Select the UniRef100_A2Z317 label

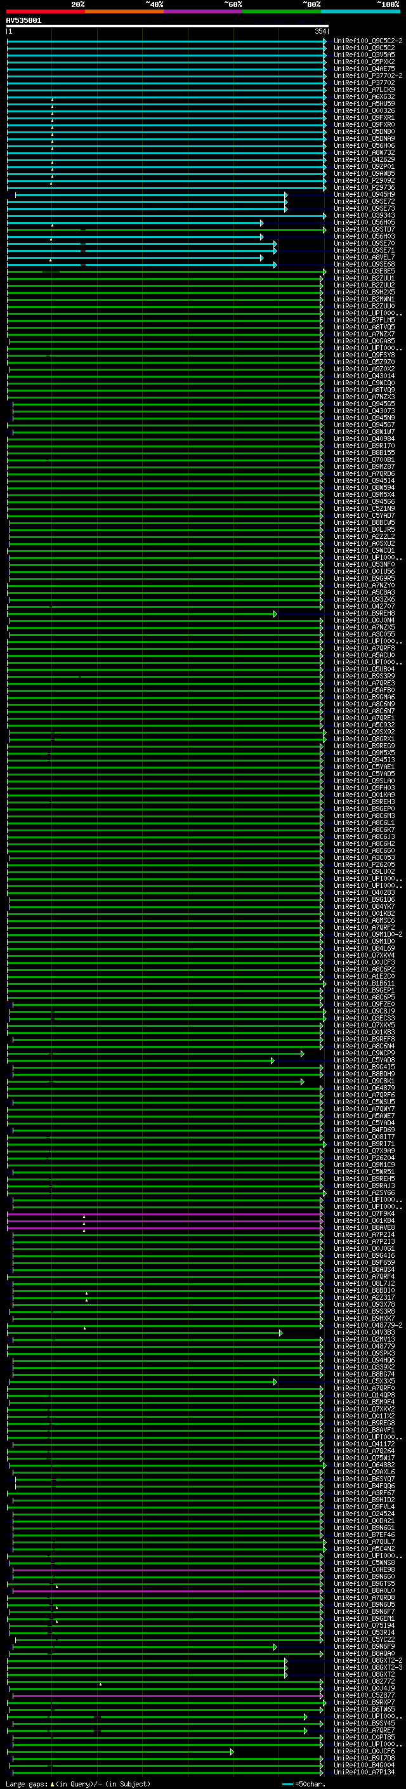pyautogui.click(x=364, y=1297)
